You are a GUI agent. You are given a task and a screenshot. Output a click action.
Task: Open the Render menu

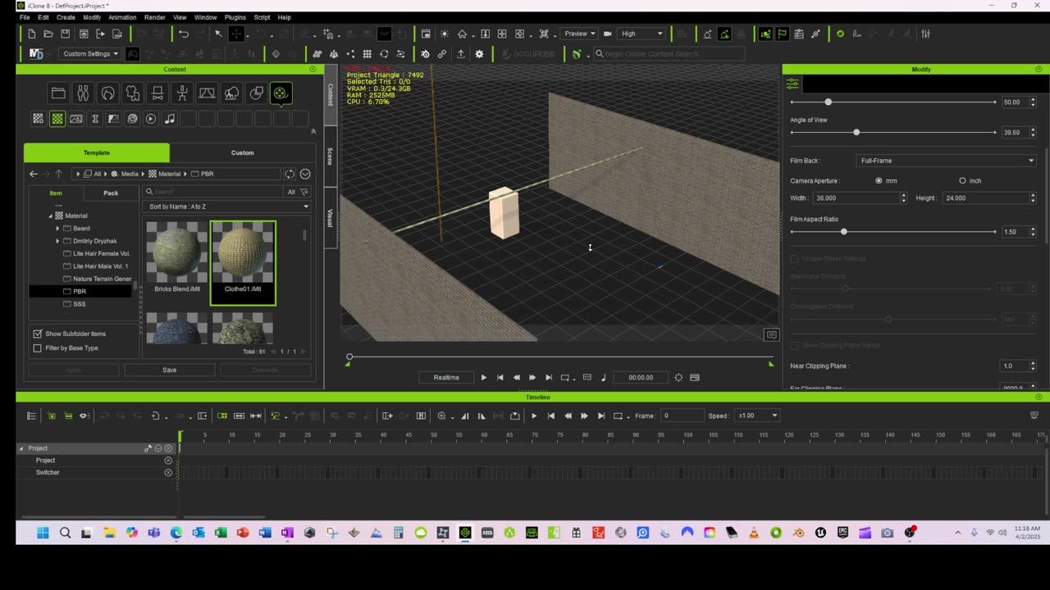pos(155,17)
